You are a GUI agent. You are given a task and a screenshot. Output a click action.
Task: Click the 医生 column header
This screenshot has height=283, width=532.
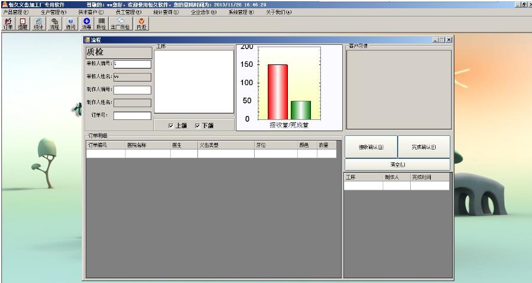(184, 145)
